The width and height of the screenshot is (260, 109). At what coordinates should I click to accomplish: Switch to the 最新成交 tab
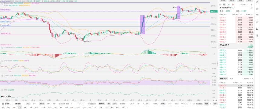point(223,78)
